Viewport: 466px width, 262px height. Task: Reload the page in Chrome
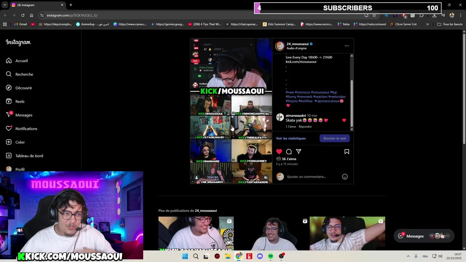(x=23, y=15)
